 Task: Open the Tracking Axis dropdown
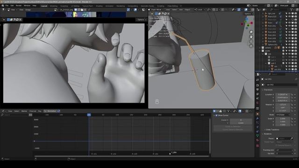tap(285, 150)
